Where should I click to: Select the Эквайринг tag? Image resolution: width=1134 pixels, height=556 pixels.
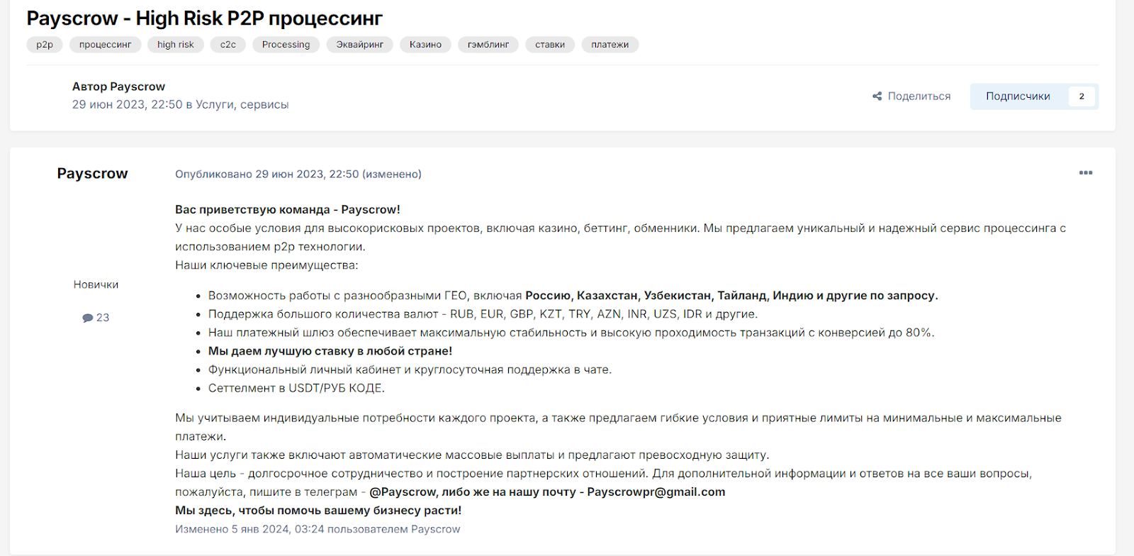point(359,44)
